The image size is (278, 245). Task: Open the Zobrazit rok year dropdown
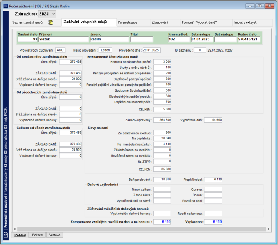pyautogui.click(x=47, y=14)
